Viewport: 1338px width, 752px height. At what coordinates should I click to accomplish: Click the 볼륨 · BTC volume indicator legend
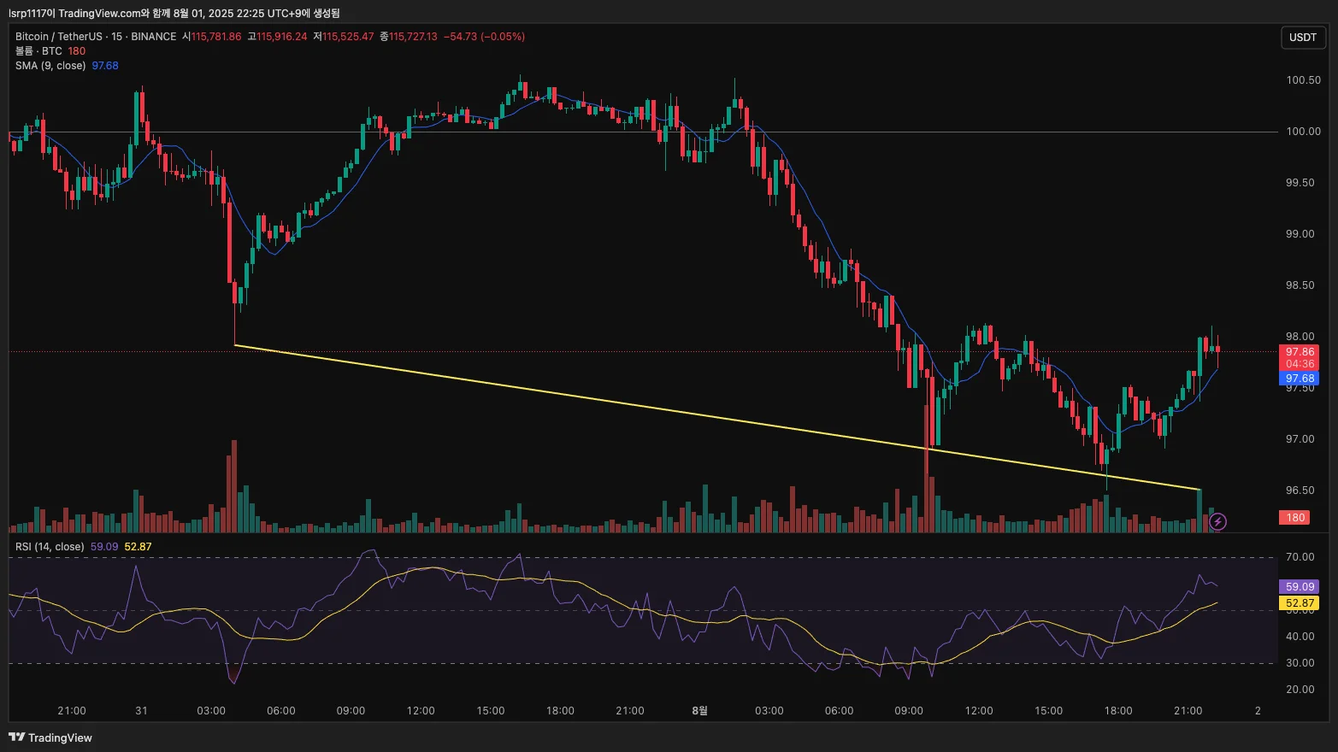38,51
